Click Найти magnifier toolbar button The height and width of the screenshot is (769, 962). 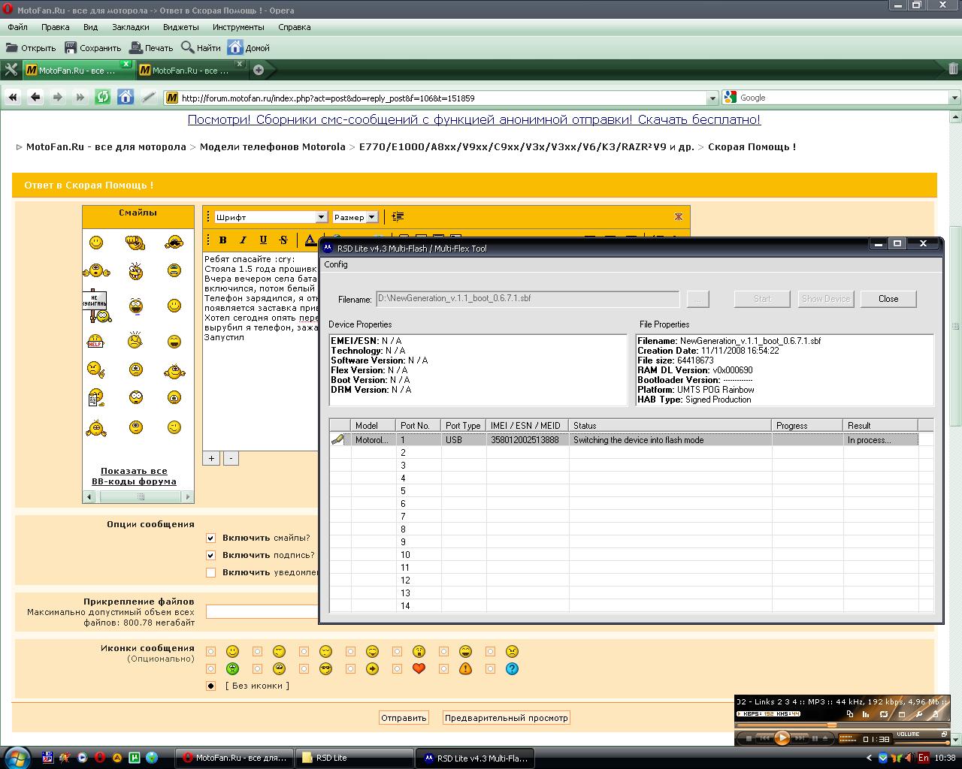[201, 47]
